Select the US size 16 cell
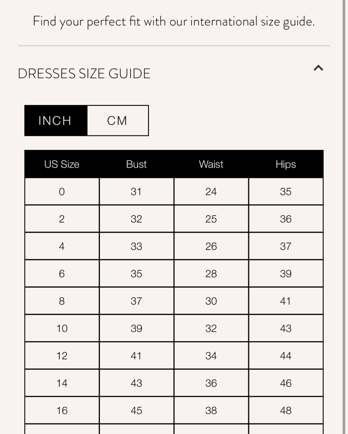This screenshot has height=434, width=348. [x=62, y=411]
